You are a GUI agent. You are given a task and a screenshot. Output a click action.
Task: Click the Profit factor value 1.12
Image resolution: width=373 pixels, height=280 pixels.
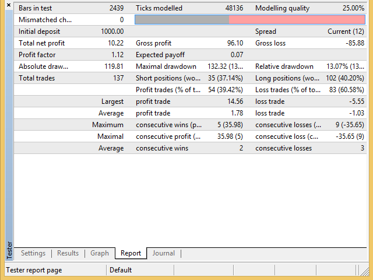pyautogui.click(x=117, y=55)
